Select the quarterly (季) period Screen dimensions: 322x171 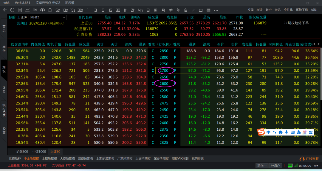pyautogui.click(x=171, y=10)
